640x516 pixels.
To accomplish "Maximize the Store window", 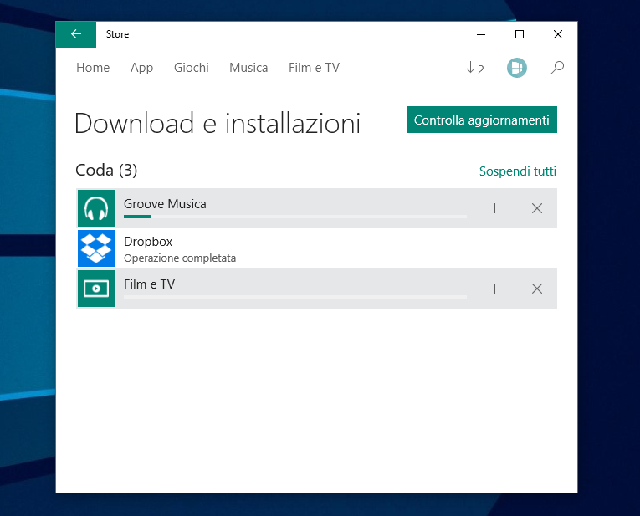I will pyautogui.click(x=520, y=34).
